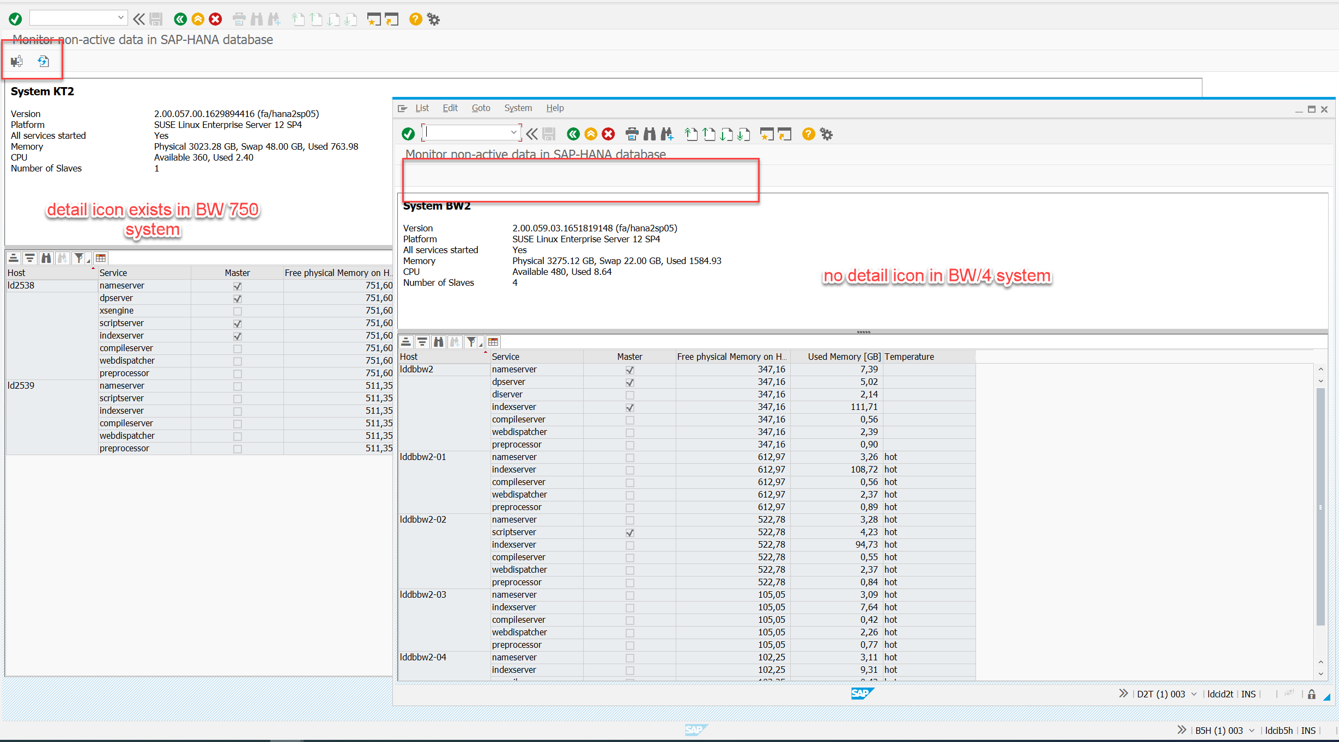Click Find binoculars in BW2 window toolbar
The height and width of the screenshot is (742, 1339).
650,134
